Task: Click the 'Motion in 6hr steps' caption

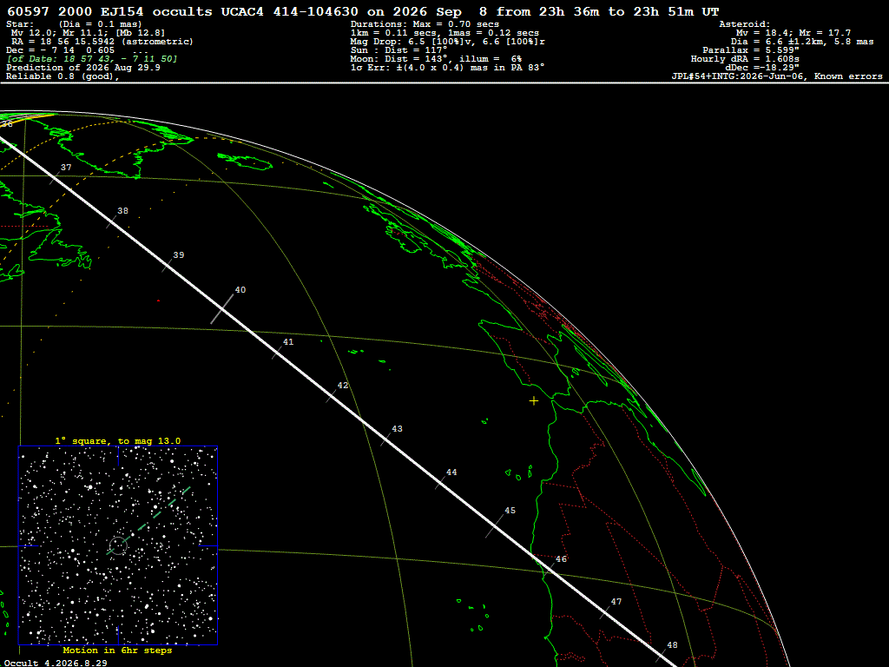Action: [117, 650]
